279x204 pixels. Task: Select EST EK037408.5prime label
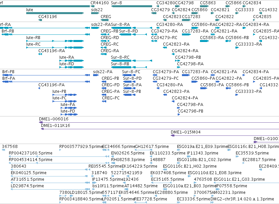pyautogui.click(x=168, y=173)
